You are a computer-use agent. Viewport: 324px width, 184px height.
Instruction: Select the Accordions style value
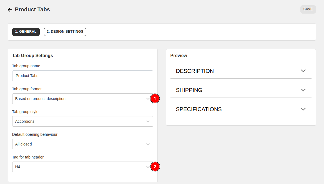tap(25, 121)
